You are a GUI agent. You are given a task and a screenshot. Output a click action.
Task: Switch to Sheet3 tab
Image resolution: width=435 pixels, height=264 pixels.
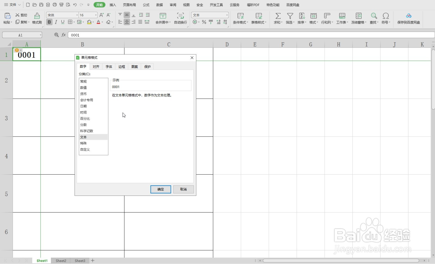[80, 261]
